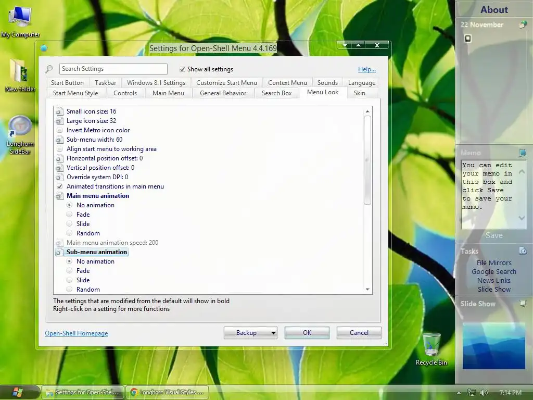Click settings list scroll-up arrow

367,111
